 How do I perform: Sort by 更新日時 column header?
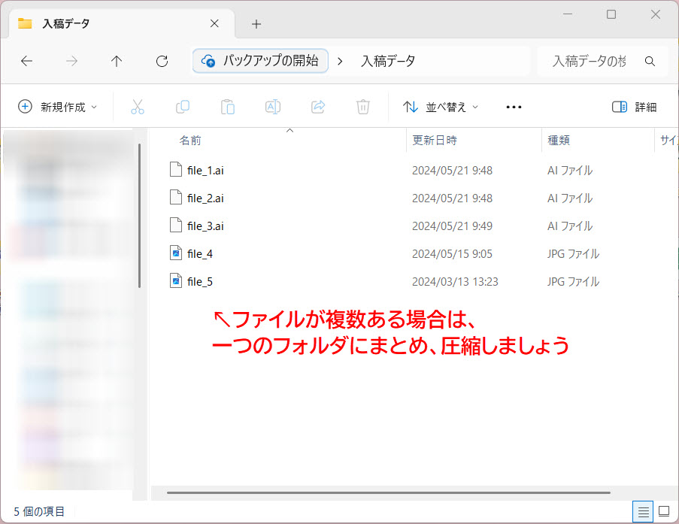point(435,141)
